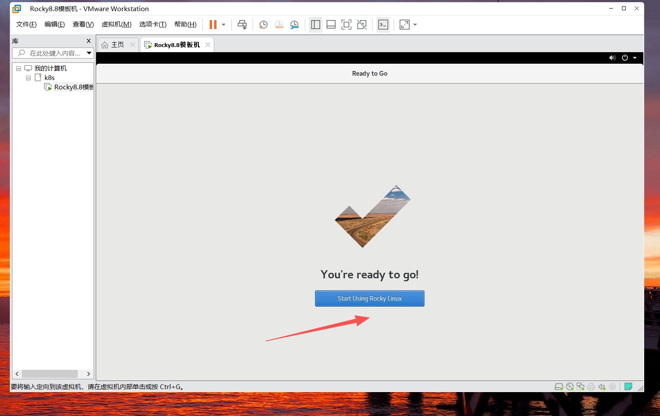Open the stretch display dropdown arrow
The width and height of the screenshot is (660, 416).
point(415,25)
